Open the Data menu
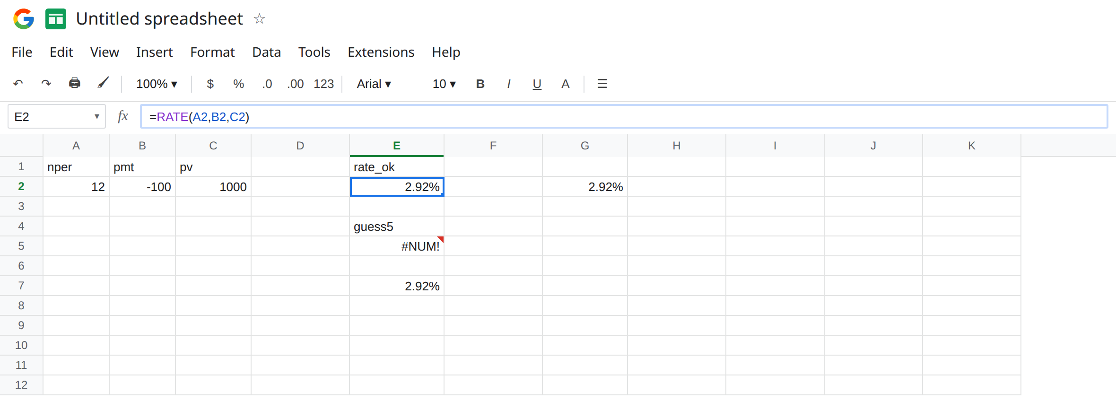Viewport: 1116px width, 401px height. [266, 52]
